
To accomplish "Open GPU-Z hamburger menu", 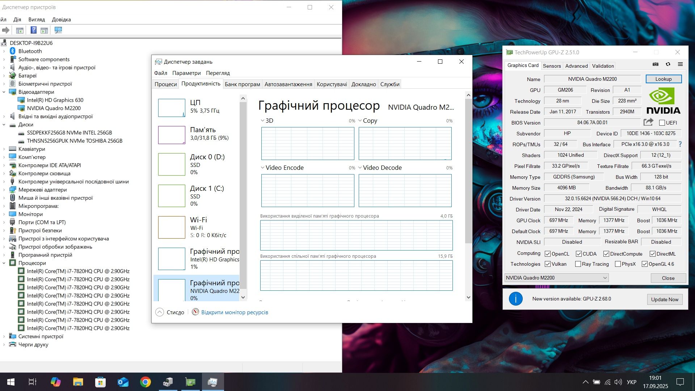I will pyautogui.click(x=680, y=64).
